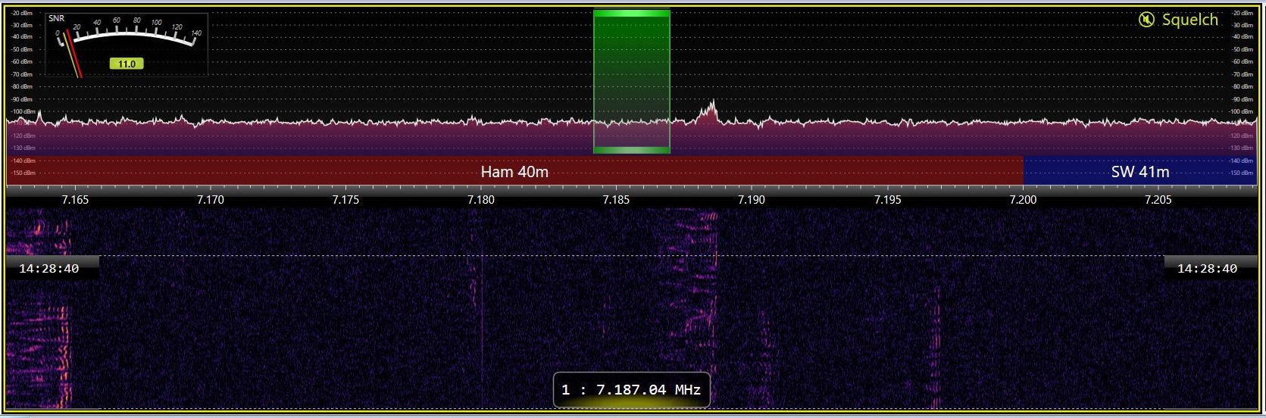Select the Ham 40m band label
This screenshot has width=1266, height=418.
514,172
